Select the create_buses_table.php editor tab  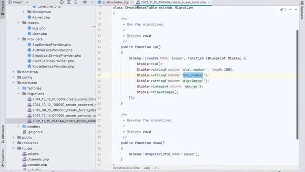[173, 2]
